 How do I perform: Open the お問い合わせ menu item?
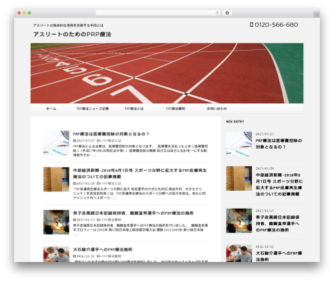(x=216, y=109)
